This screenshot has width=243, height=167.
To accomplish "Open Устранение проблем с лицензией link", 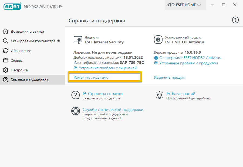I will (107, 68).
